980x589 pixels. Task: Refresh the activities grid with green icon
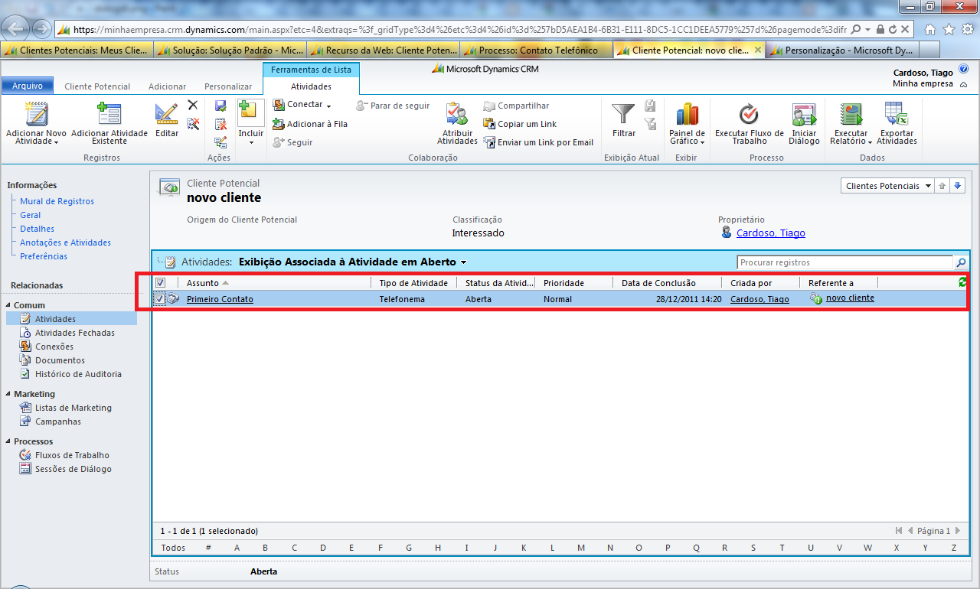tap(962, 282)
